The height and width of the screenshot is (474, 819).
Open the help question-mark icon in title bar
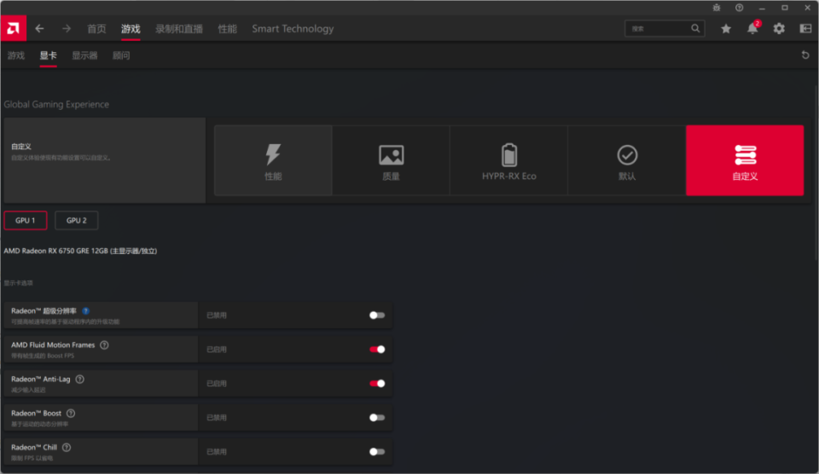pos(739,8)
